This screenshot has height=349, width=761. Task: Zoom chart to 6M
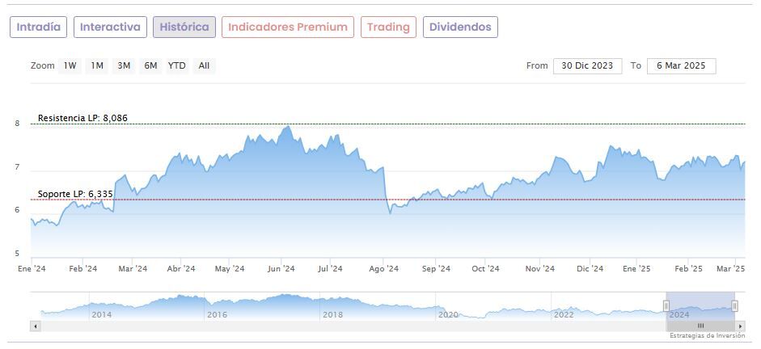[150, 66]
